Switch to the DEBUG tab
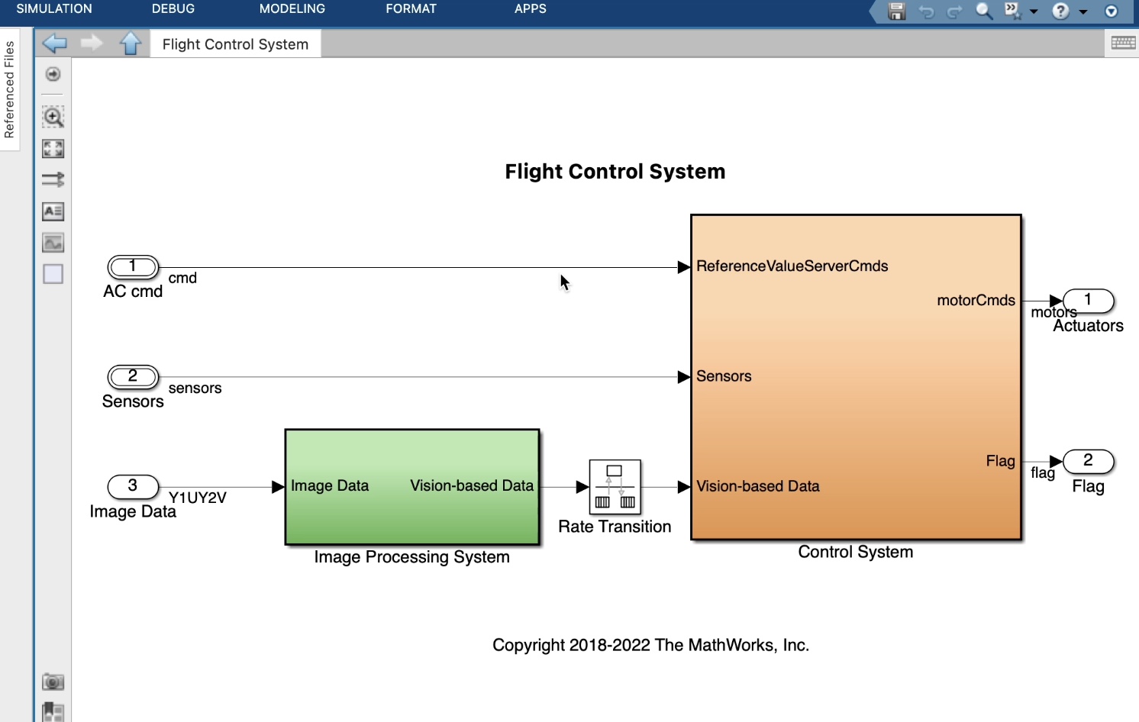The width and height of the screenshot is (1139, 722). [x=173, y=9]
